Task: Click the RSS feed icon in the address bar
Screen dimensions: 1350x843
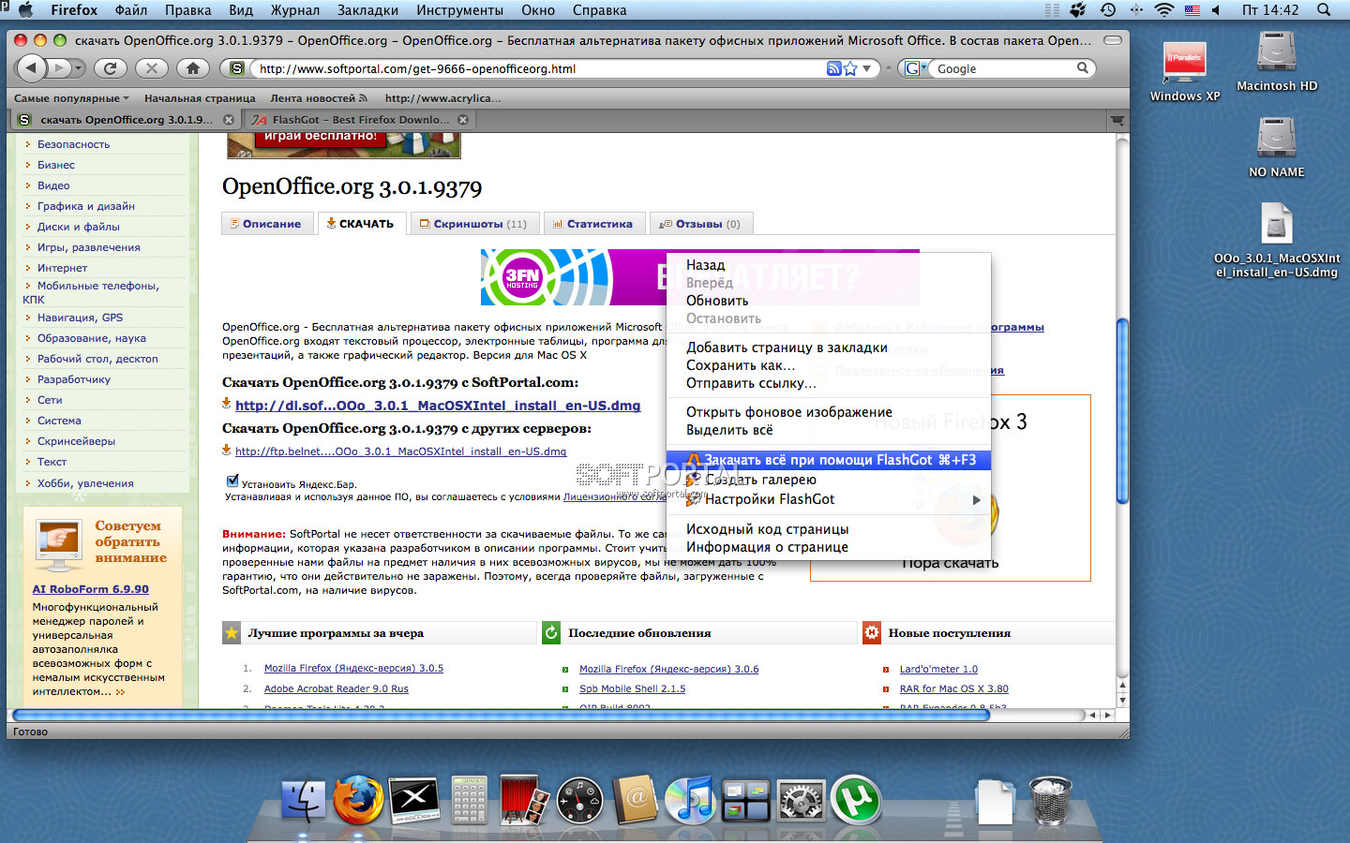Action: point(833,68)
